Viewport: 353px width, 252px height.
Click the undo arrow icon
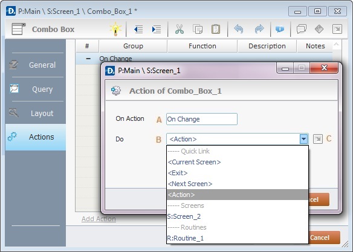pyautogui.click(x=239, y=29)
